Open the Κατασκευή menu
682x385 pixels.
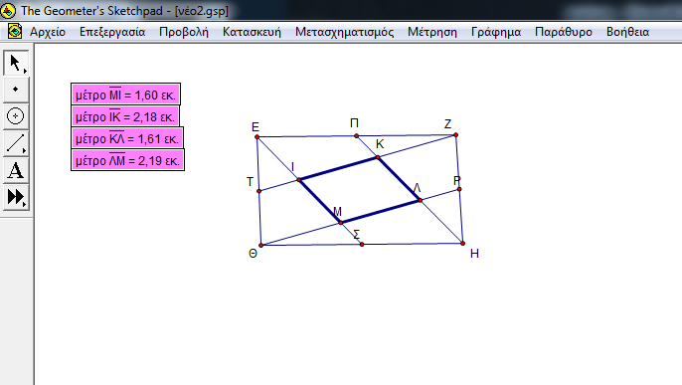(x=252, y=32)
